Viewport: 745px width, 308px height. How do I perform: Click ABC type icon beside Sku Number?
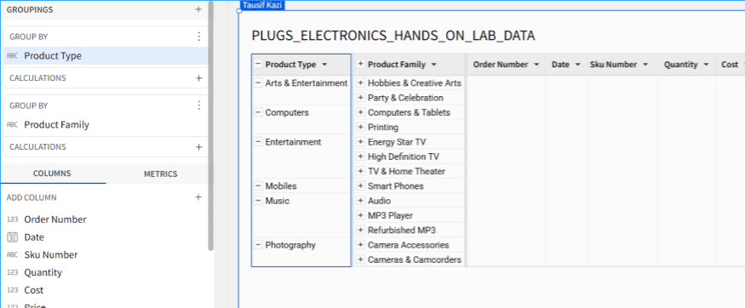coord(13,255)
